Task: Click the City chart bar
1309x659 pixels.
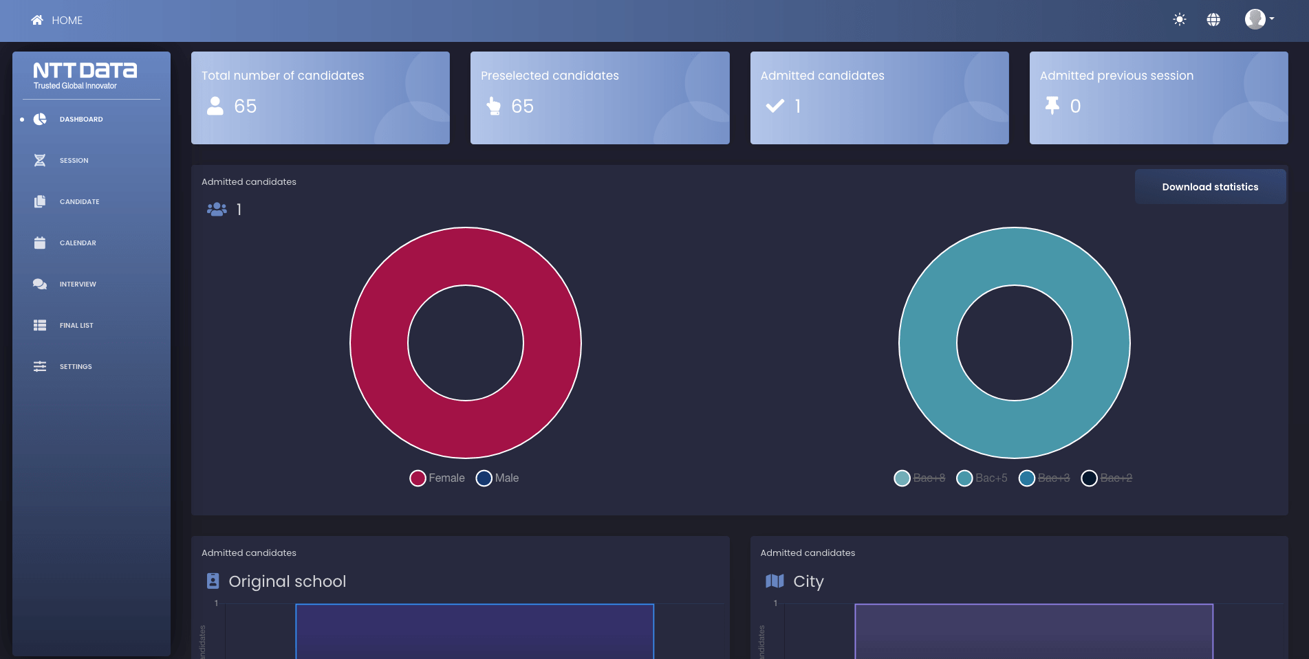Action: pyautogui.click(x=1034, y=632)
